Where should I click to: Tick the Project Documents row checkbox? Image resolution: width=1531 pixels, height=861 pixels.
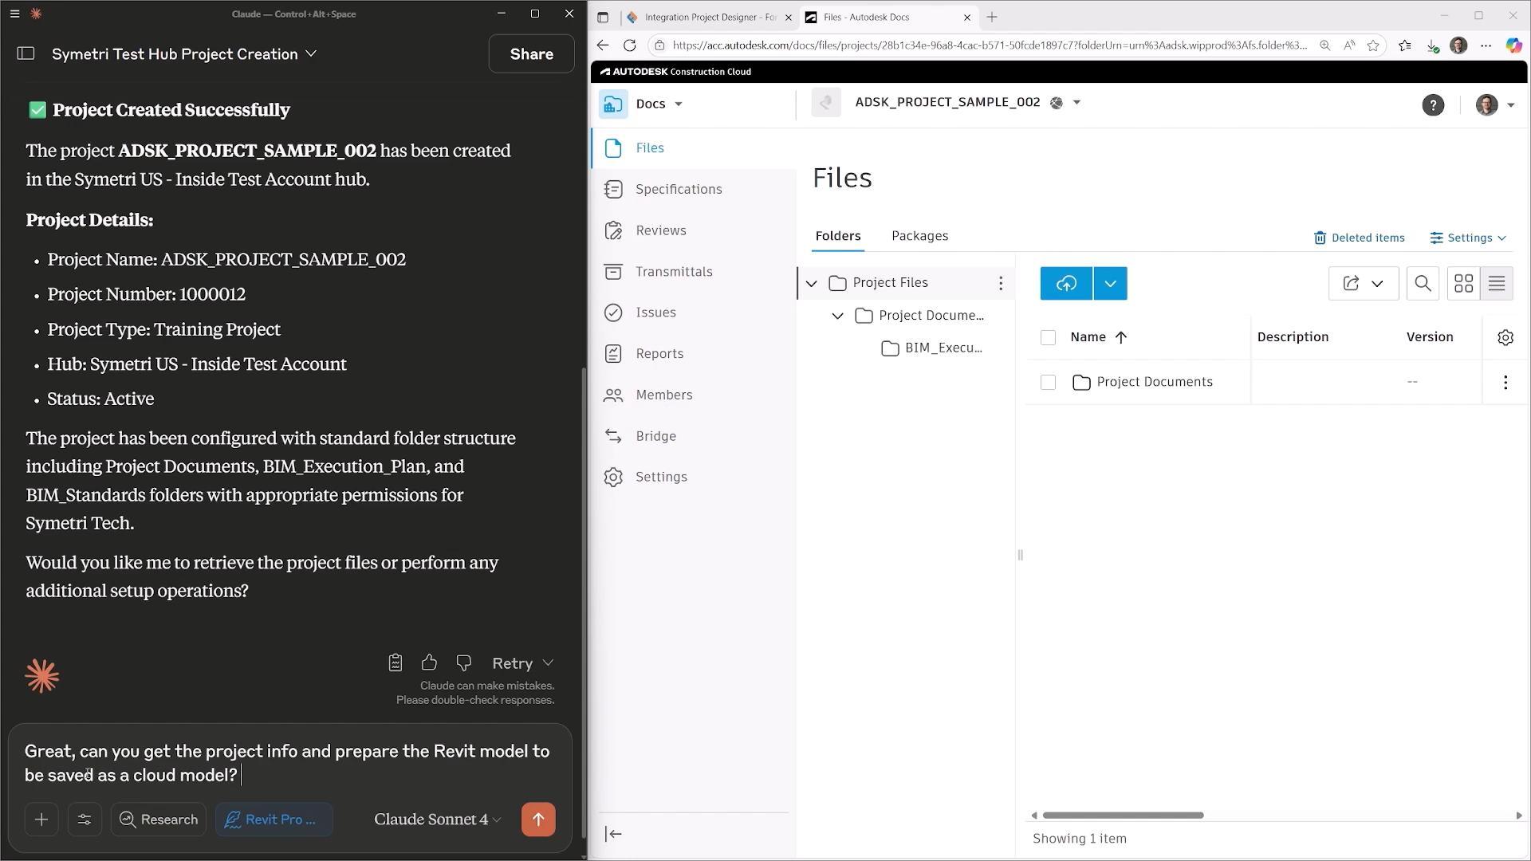coord(1048,383)
